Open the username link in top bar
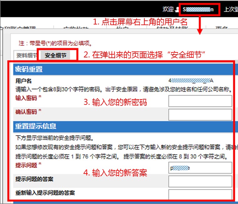The height and width of the screenshot is (204, 238). (198, 9)
